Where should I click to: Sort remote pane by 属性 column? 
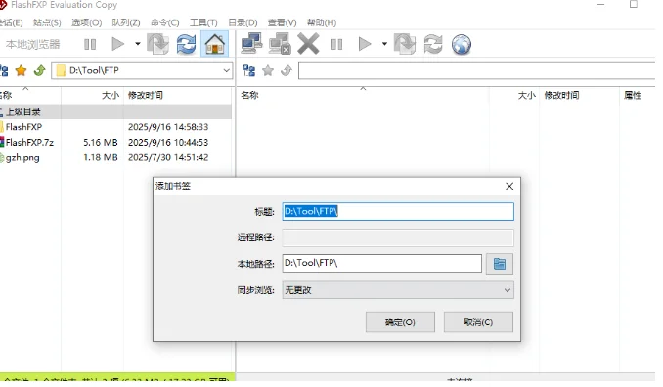point(638,96)
